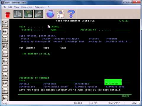Click the 127.0.0.1 status bar entry
The width and height of the screenshot is (142, 106).
coord(78,103)
